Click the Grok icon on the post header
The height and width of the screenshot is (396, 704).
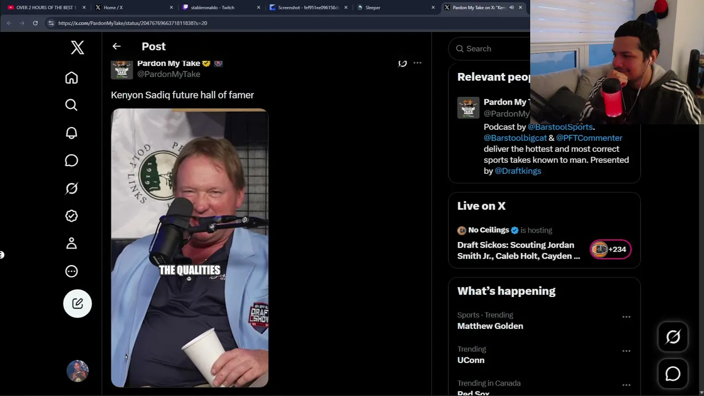pyautogui.click(x=403, y=63)
